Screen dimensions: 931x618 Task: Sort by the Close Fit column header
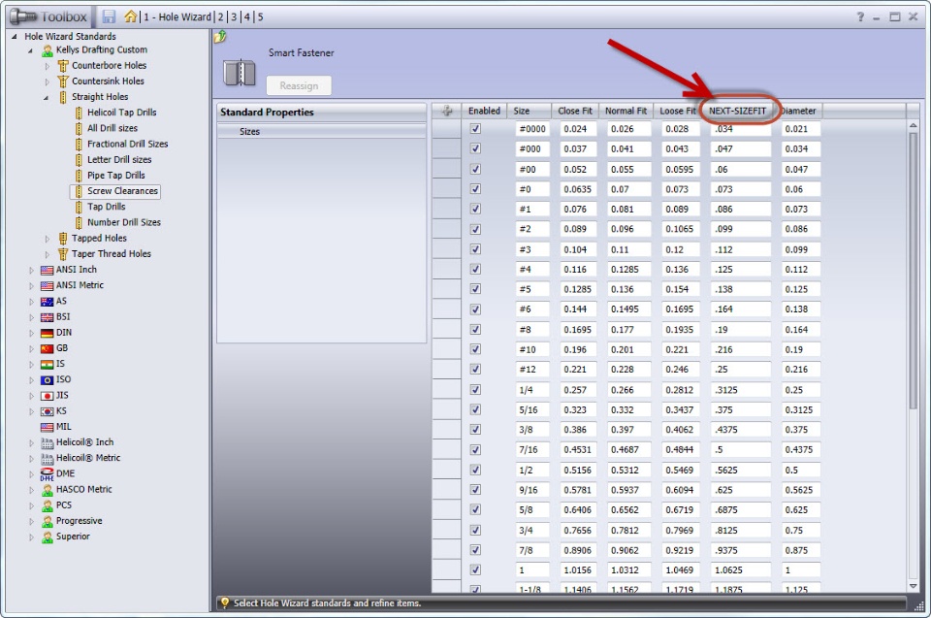pos(574,111)
